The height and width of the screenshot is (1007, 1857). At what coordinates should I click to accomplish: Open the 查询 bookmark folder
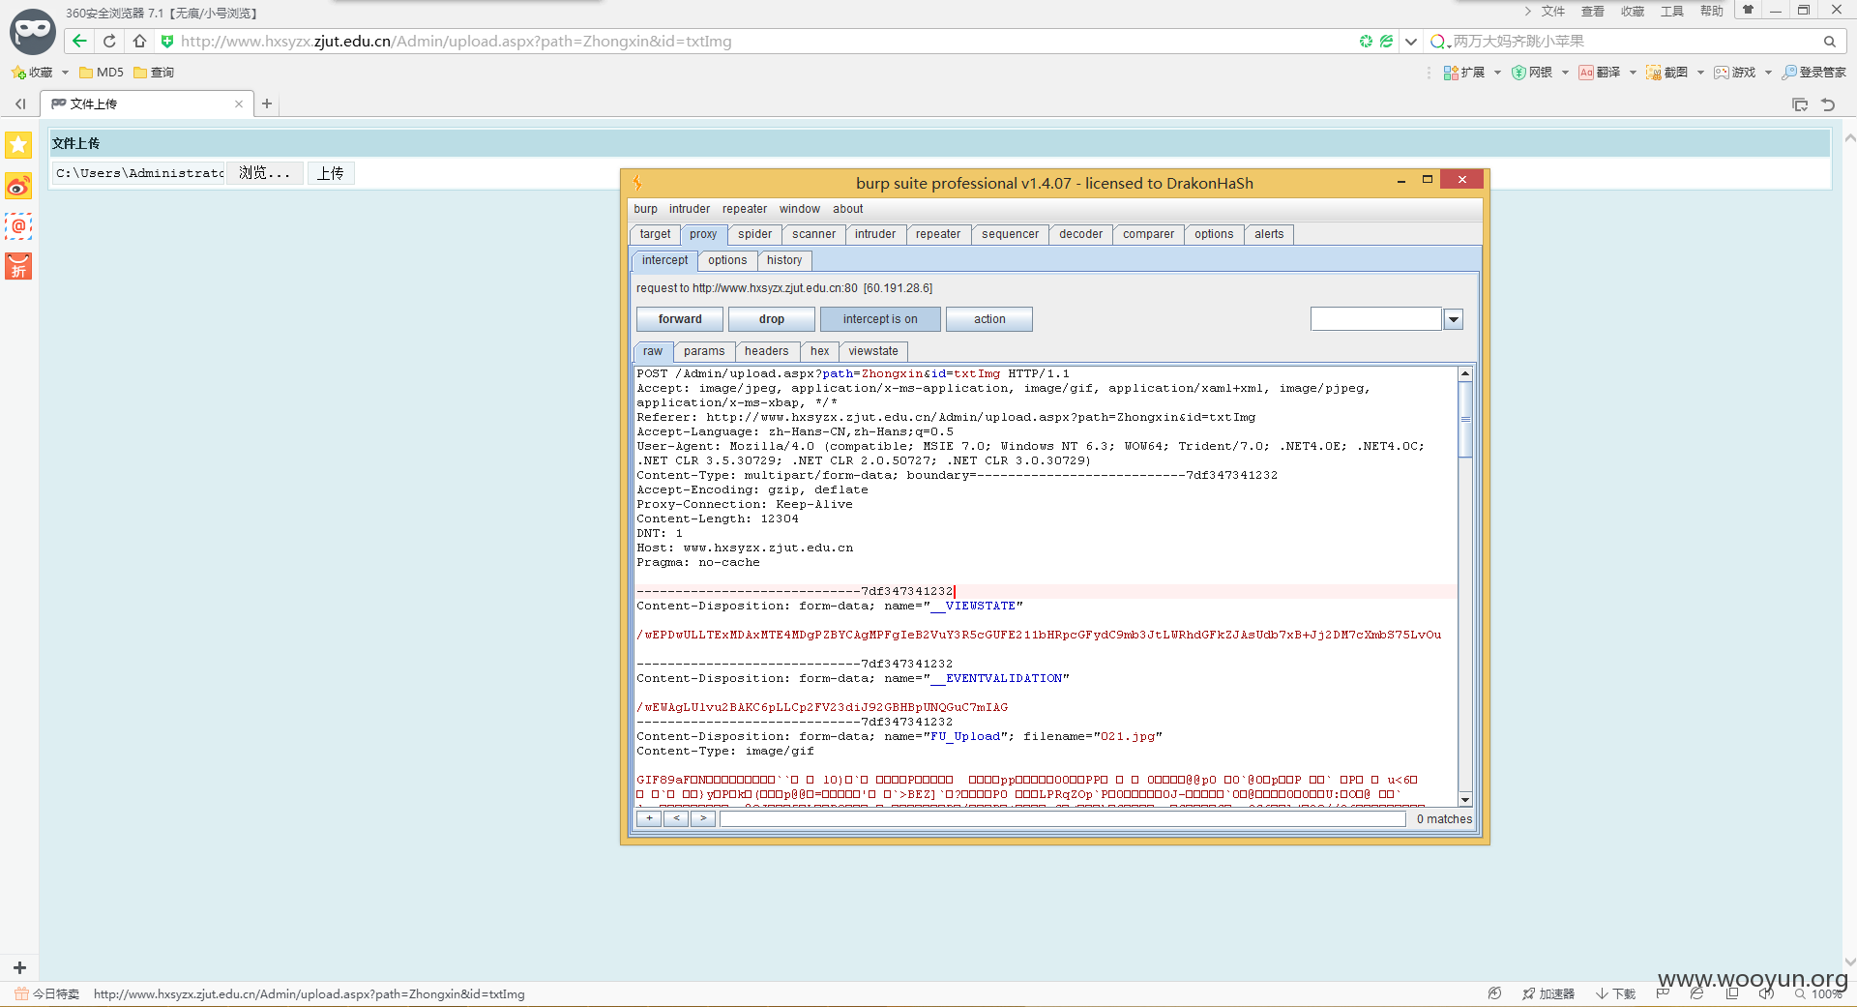point(154,73)
